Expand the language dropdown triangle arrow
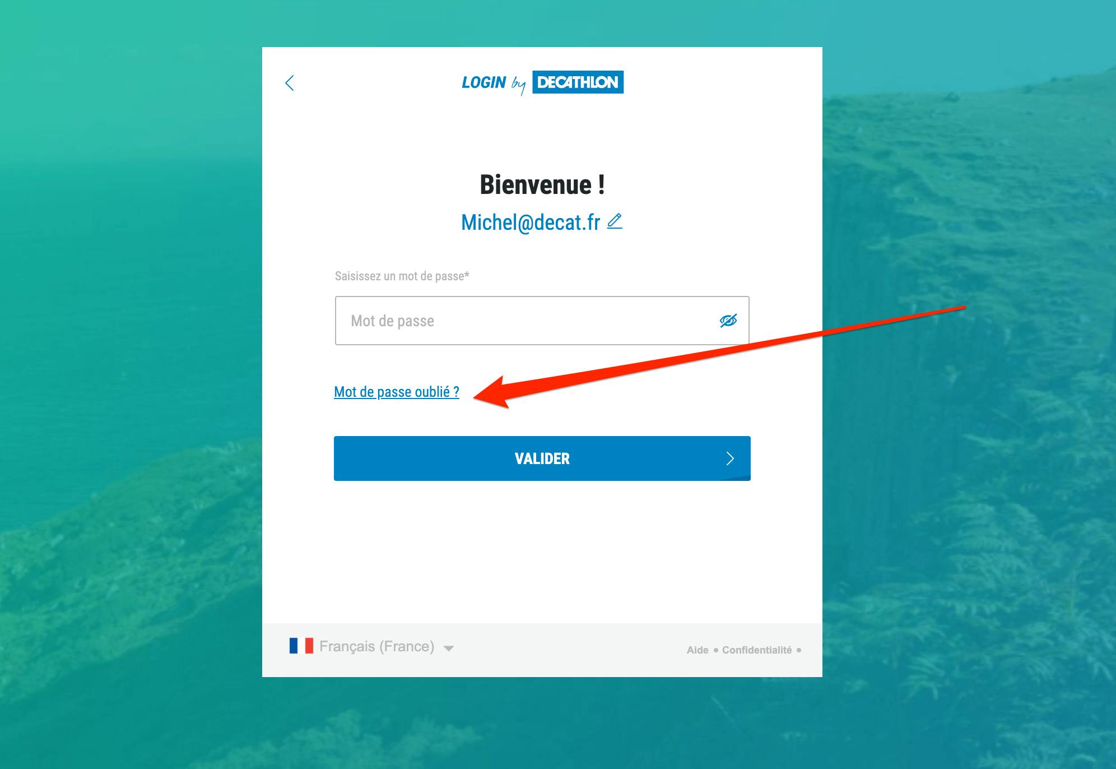The image size is (1116, 769). tap(448, 648)
